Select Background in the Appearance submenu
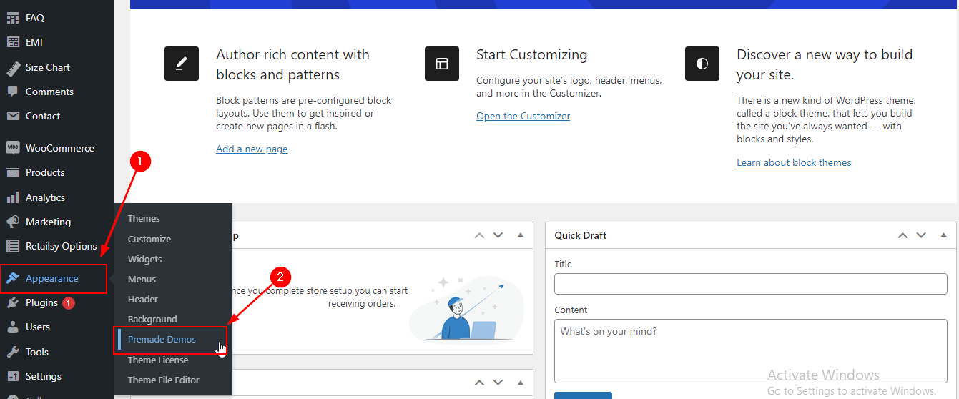 coord(152,319)
